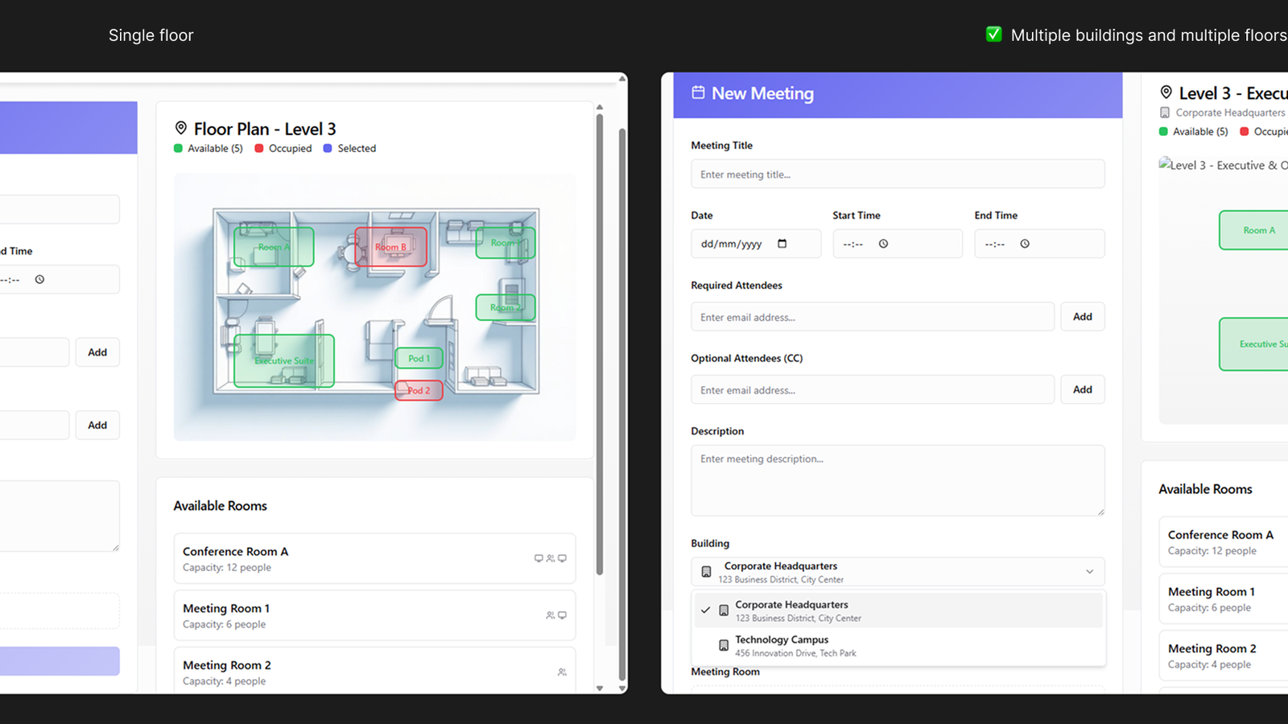This screenshot has height=724, width=1288.
Task: Choose Technology Campus from the building list
Action: [x=898, y=646]
